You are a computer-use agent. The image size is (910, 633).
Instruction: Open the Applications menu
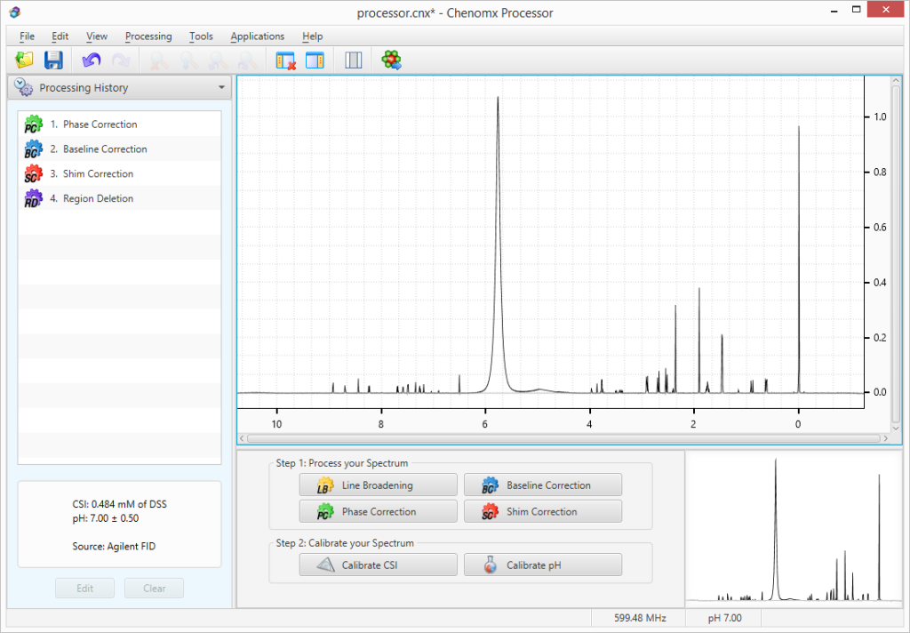(257, 36)
